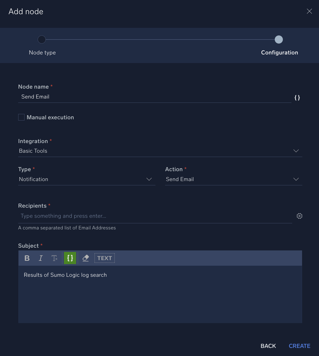Viewport: 319px width, 356px height.
Task: Click the CREATE button
Action: [x=300, y=346]
